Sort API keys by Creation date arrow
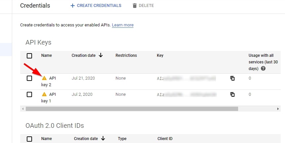The image size is (285, 143). (101, 55)
